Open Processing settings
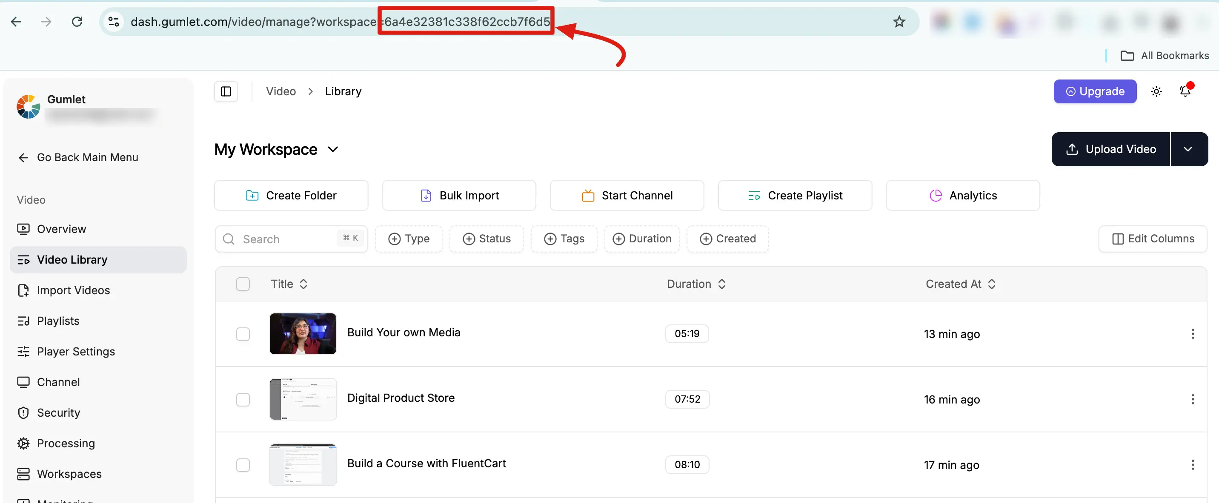The image size is (1219, 503). [56, 443]
